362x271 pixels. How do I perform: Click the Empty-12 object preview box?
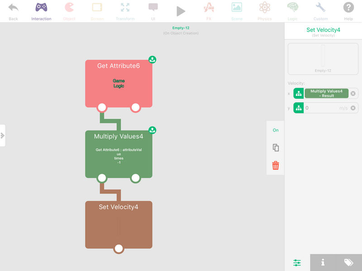323,59
